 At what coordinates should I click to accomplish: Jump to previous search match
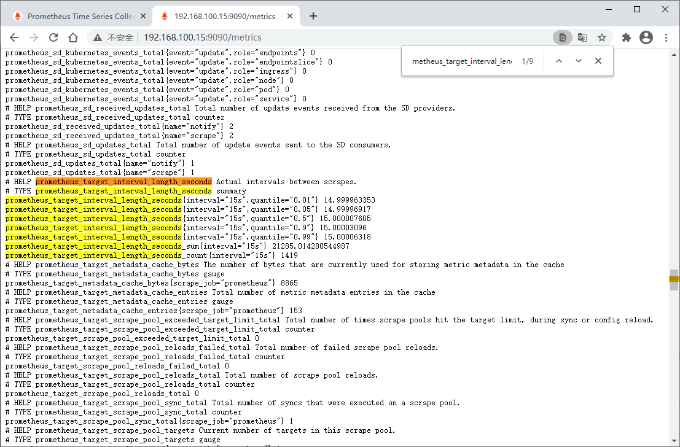pyautogui.click(x=559, y=61)
